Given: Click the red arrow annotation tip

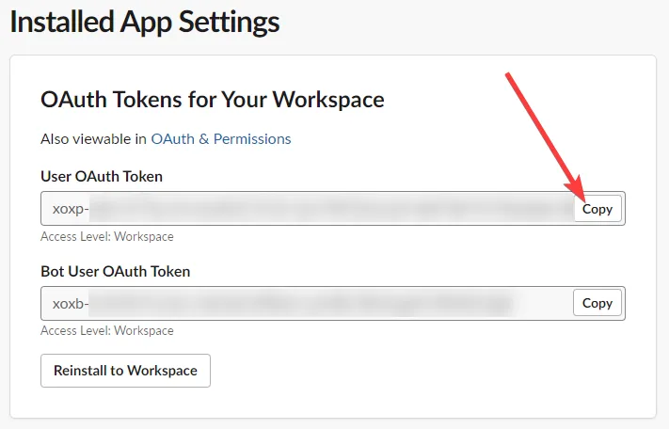Looking at the screenshot, I should click(x=581, y=191).
